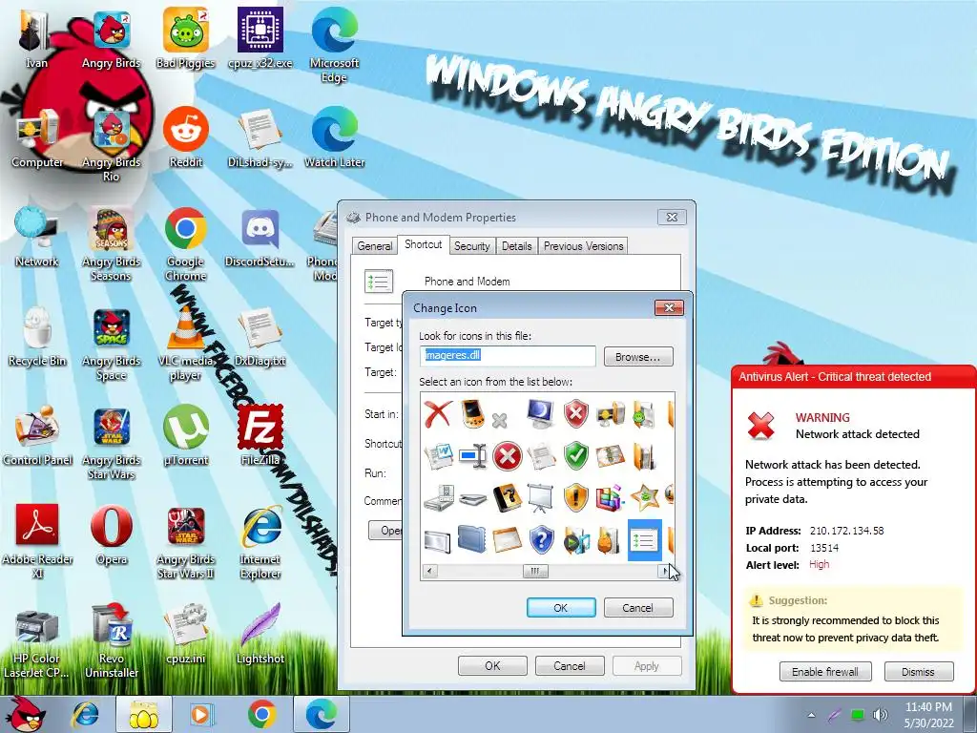Pick the orange PDA handheld device icon
Viewport: 977px width, 733px height.
(x=472, y=414)
